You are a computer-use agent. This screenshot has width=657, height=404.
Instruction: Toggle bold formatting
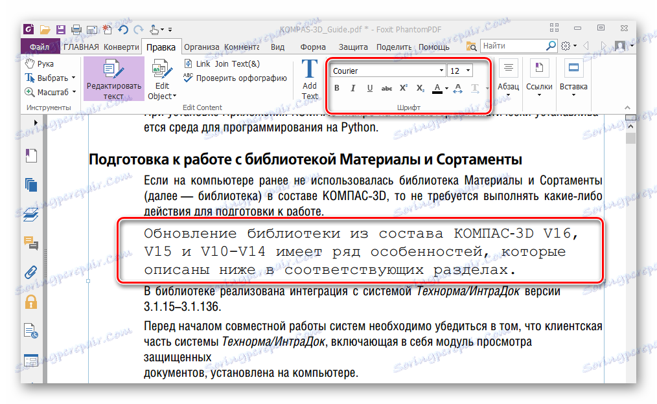(336, 88)
